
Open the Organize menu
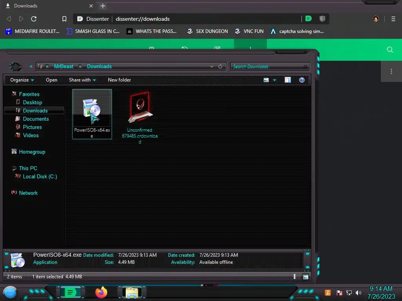tap(22, 80)
